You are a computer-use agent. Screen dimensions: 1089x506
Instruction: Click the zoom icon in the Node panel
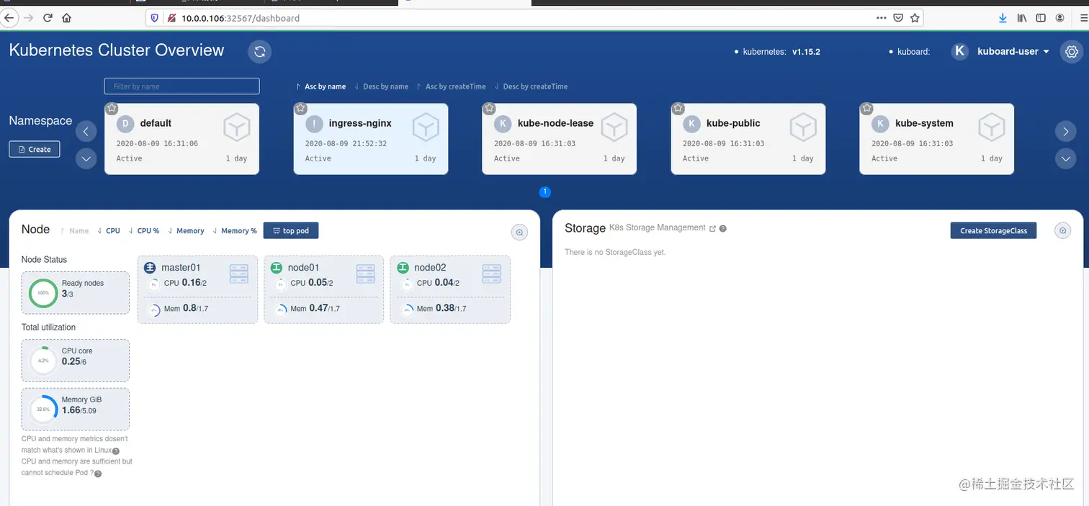coord(519,232)
